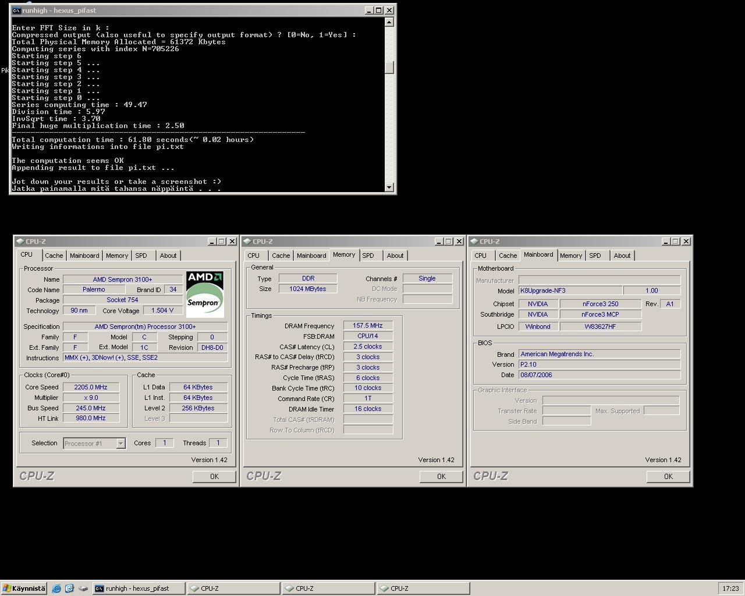The width and height of the screenshot is (745, 596).
Task: Click the memory size 1024 MBytes value
Action: tap(308, 289)
